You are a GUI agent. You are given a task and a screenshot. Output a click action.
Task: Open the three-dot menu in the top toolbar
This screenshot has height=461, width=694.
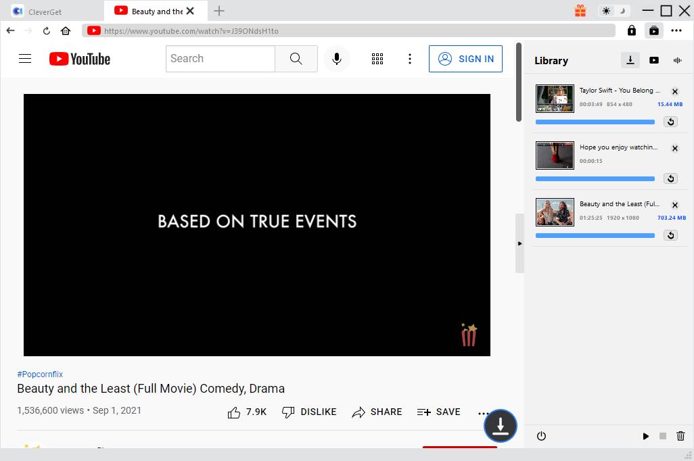[676, 30]
